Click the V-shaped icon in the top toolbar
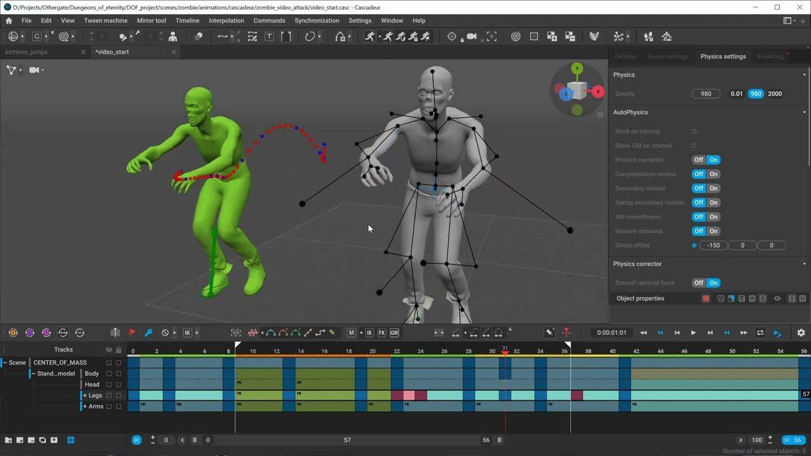The image size is (811, 456). pyautogui.click(x=594, y=37)
